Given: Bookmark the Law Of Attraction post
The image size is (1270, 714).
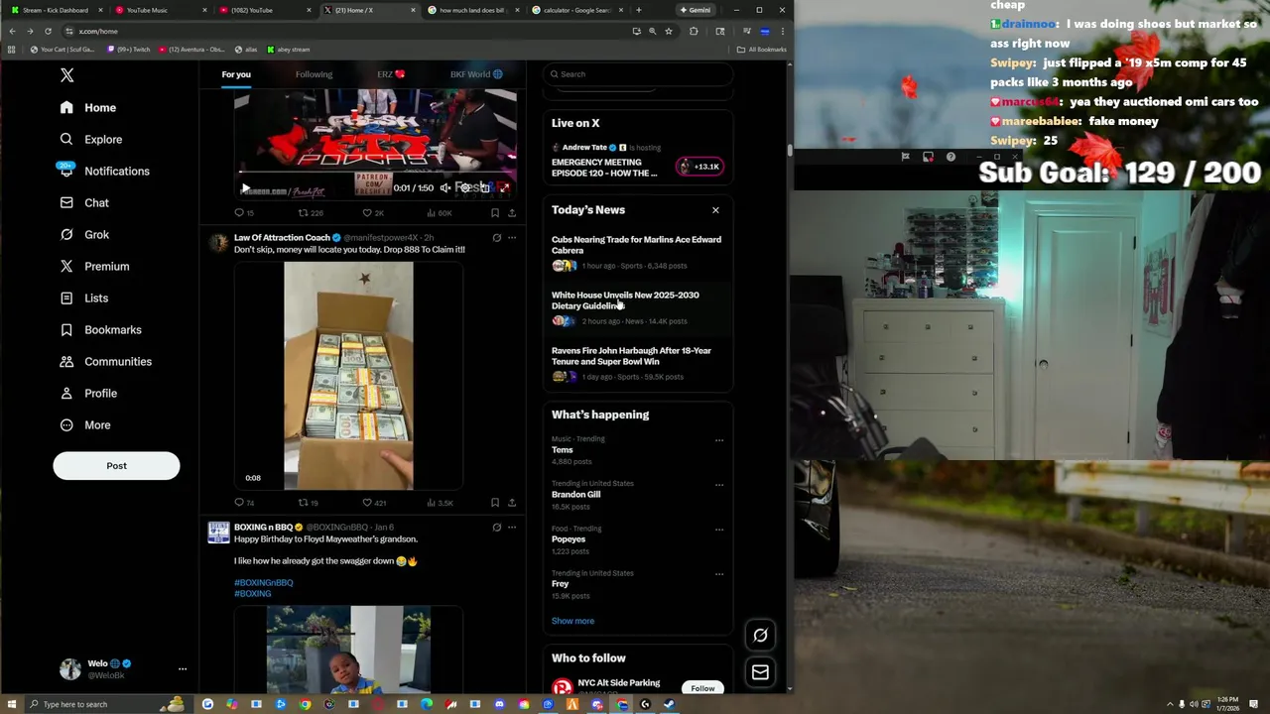Looking at the screenshot, I should coord(495,503).
